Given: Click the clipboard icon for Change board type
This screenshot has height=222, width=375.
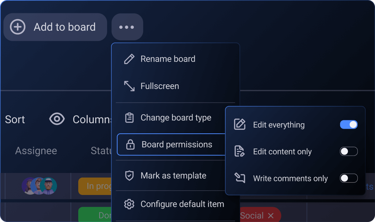Looking at the screenshot, I should tap(129, 117).
